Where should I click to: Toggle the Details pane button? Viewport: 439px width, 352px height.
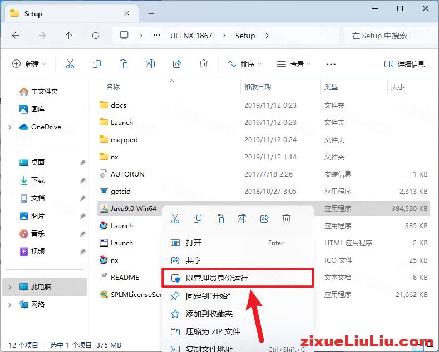pos(405,64)
